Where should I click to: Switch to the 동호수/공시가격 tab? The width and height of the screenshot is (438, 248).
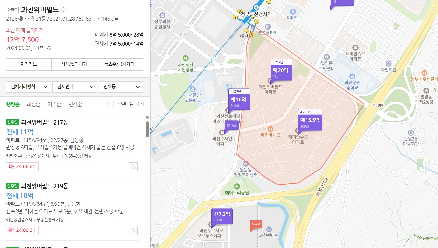pyautogui.click(x=120, y=64)
